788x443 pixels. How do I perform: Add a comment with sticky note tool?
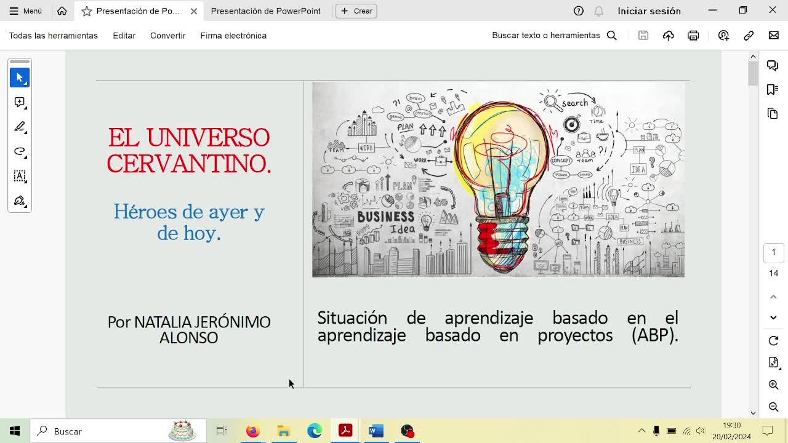[20, 102]
